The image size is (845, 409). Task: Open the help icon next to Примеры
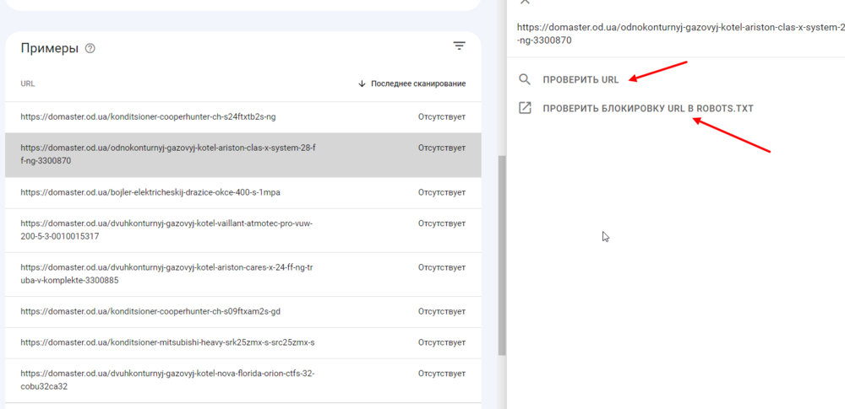tap(90, 49)
